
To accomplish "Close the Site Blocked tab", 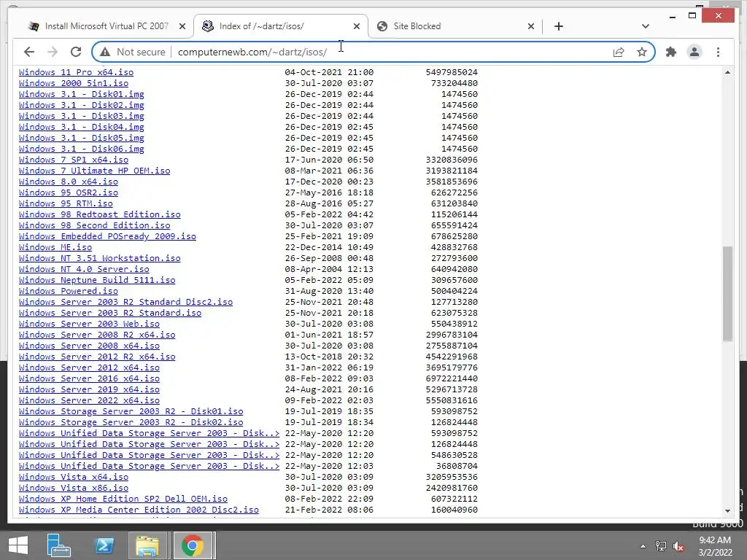I will tap(531, 26).
